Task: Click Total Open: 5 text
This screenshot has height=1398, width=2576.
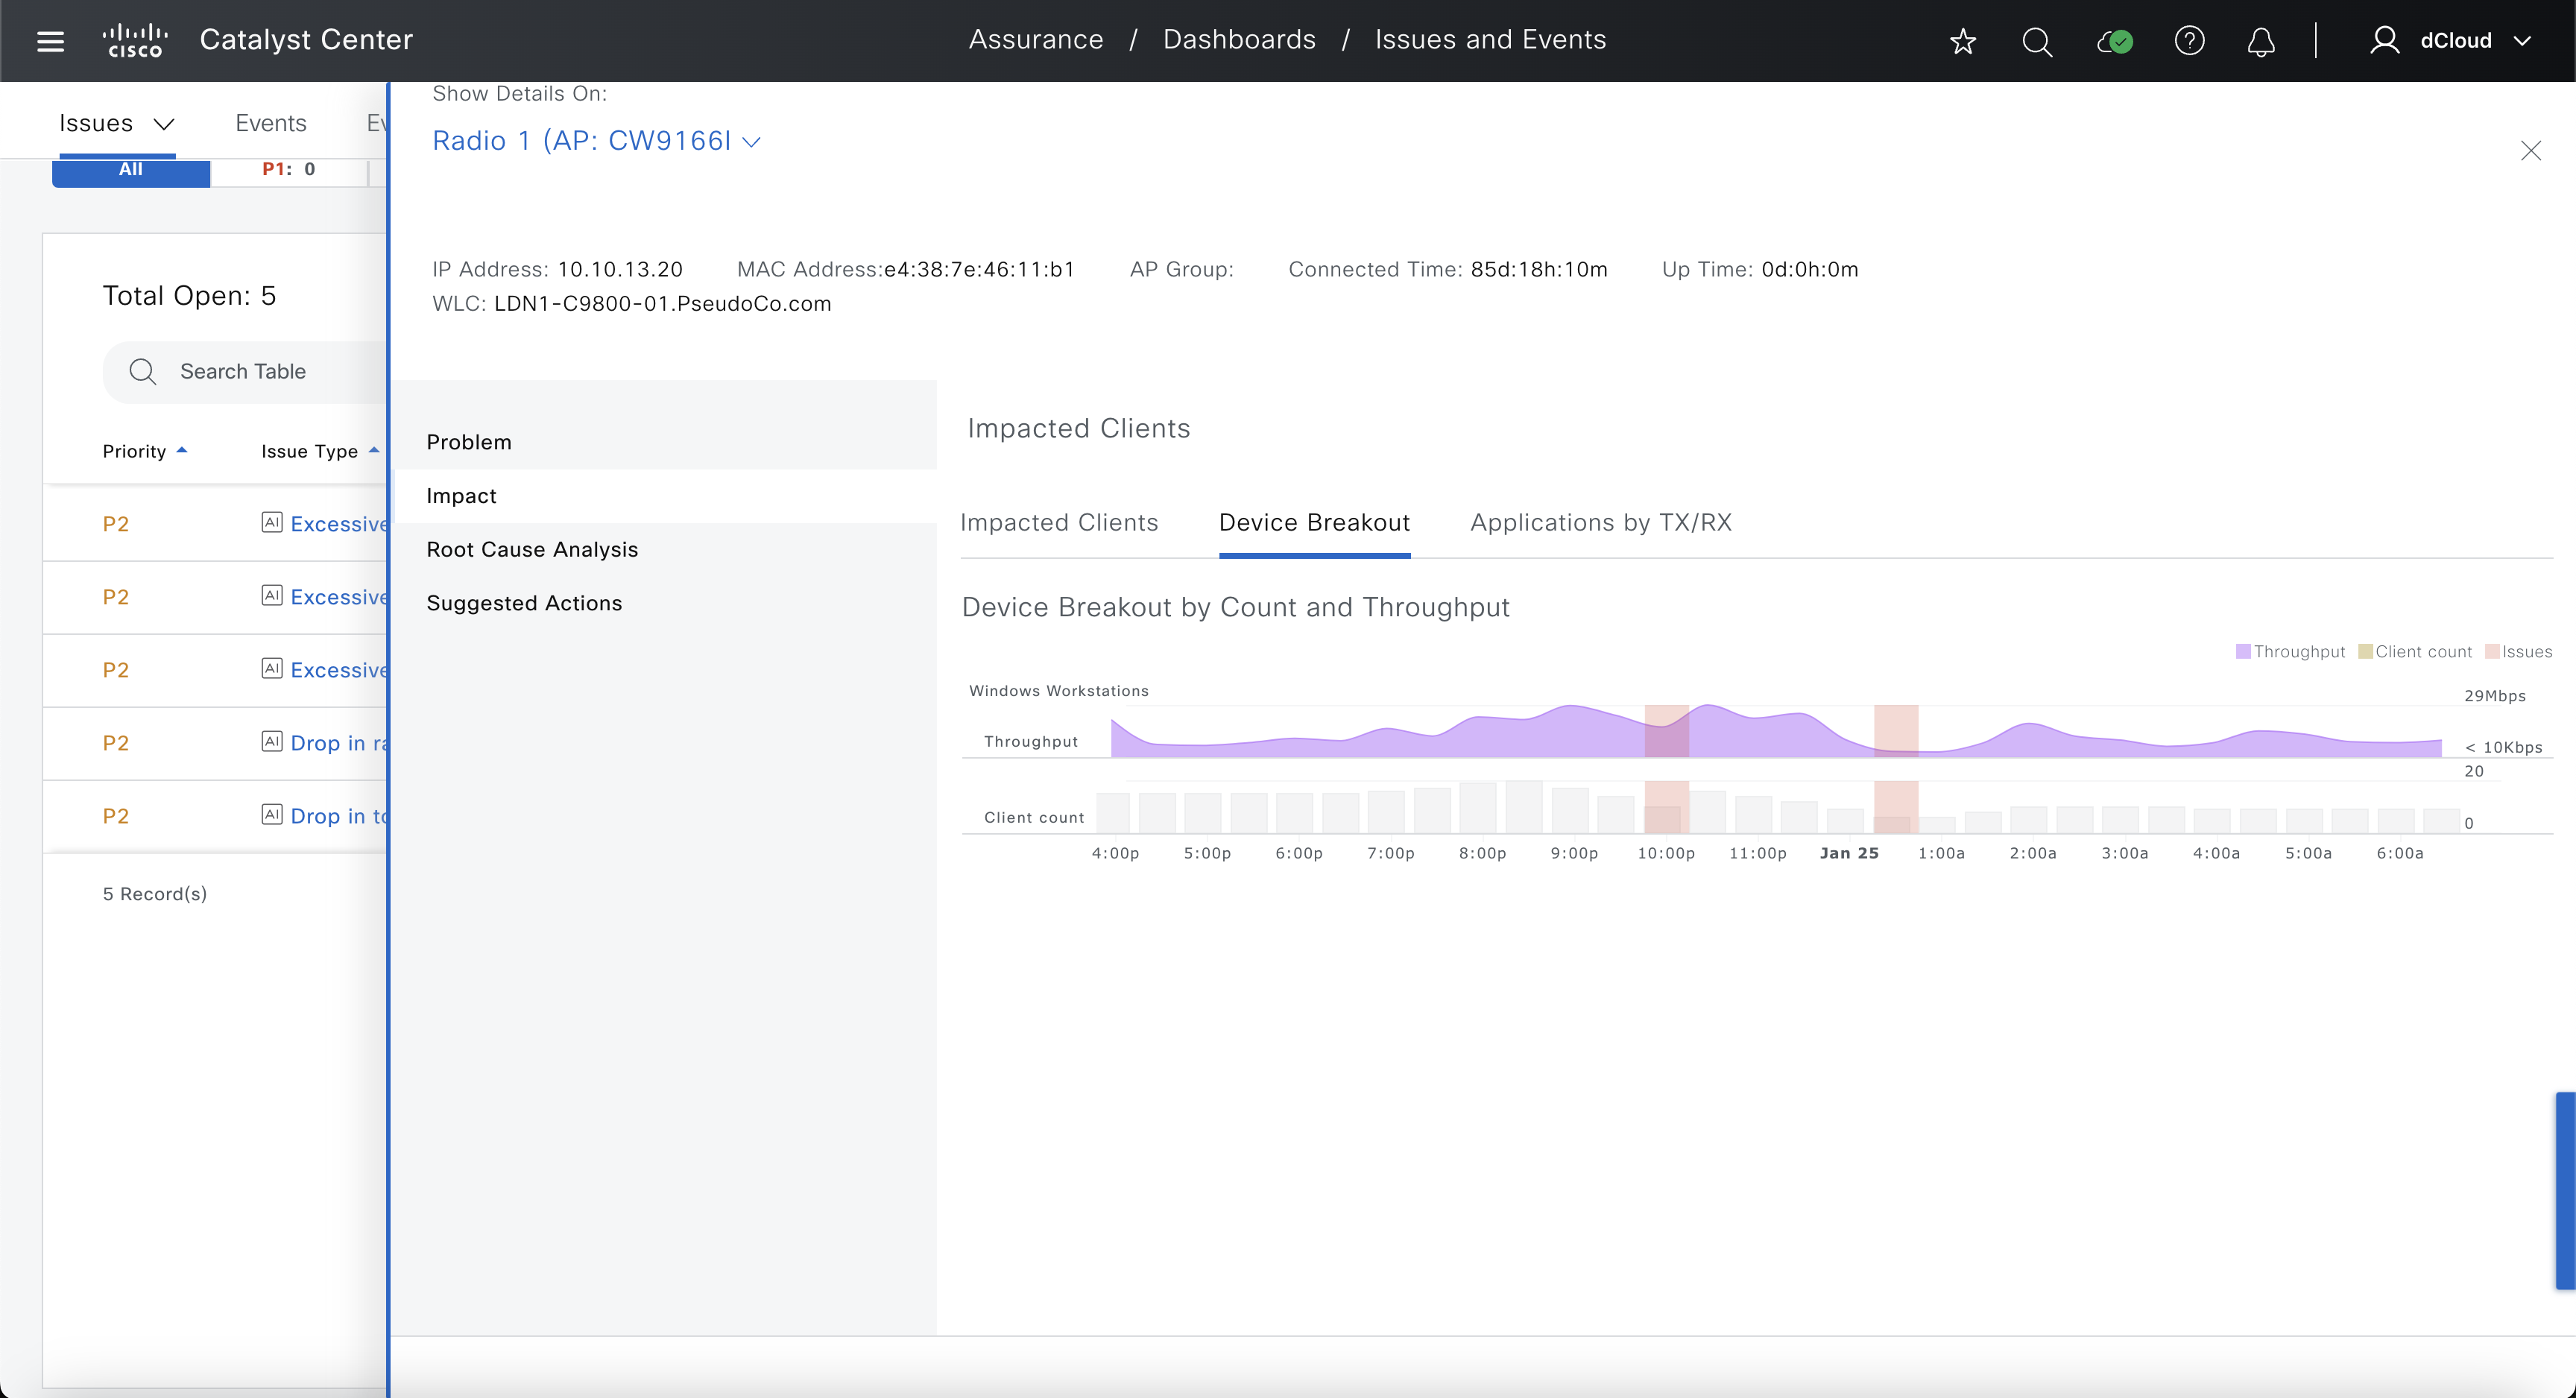Action: point(189,296)
